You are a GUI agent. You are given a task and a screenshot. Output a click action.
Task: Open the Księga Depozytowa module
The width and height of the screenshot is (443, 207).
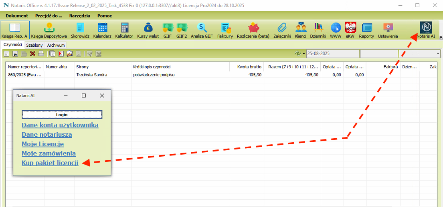(x=49, y=30)
